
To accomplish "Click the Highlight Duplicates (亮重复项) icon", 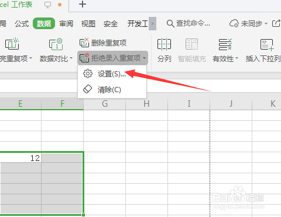I will 12,44.
